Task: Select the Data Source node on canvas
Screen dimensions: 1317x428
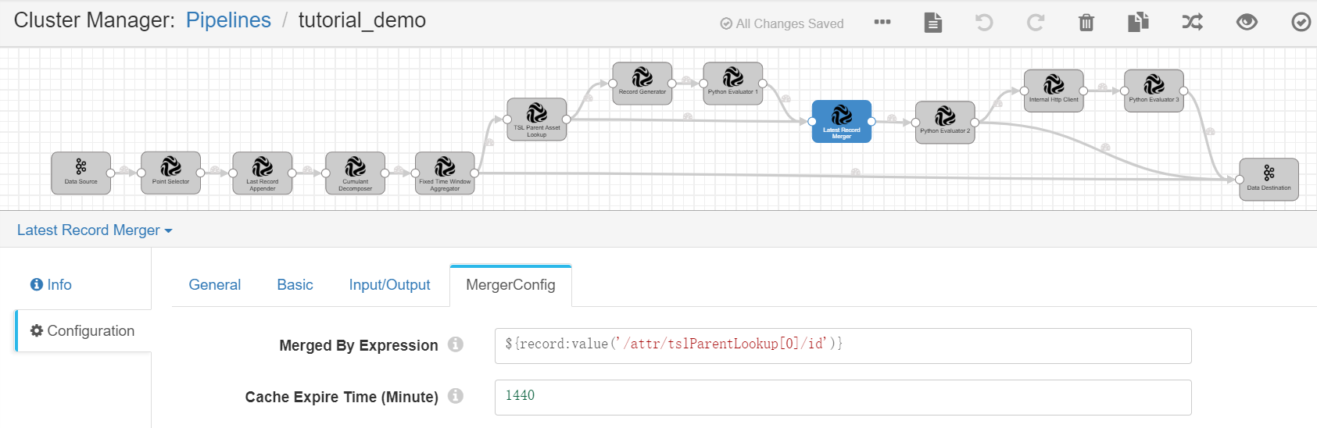Action: [x=81, y=173]
